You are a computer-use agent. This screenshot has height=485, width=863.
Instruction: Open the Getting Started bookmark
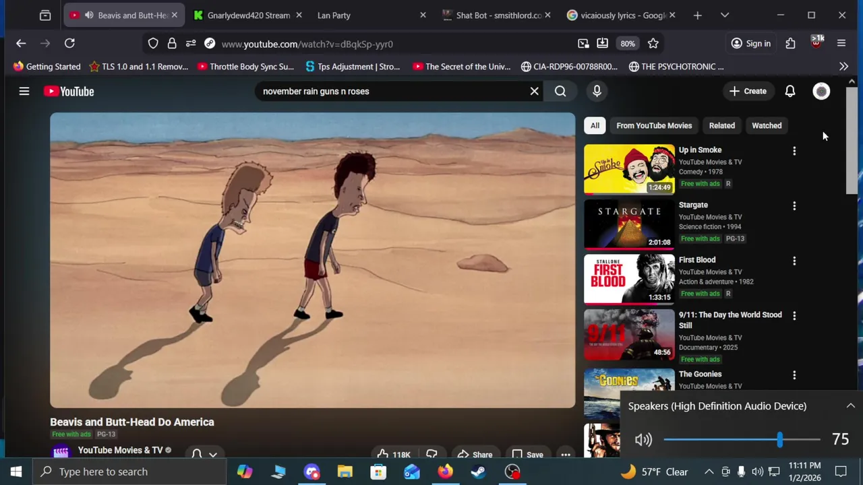point(47,67)
